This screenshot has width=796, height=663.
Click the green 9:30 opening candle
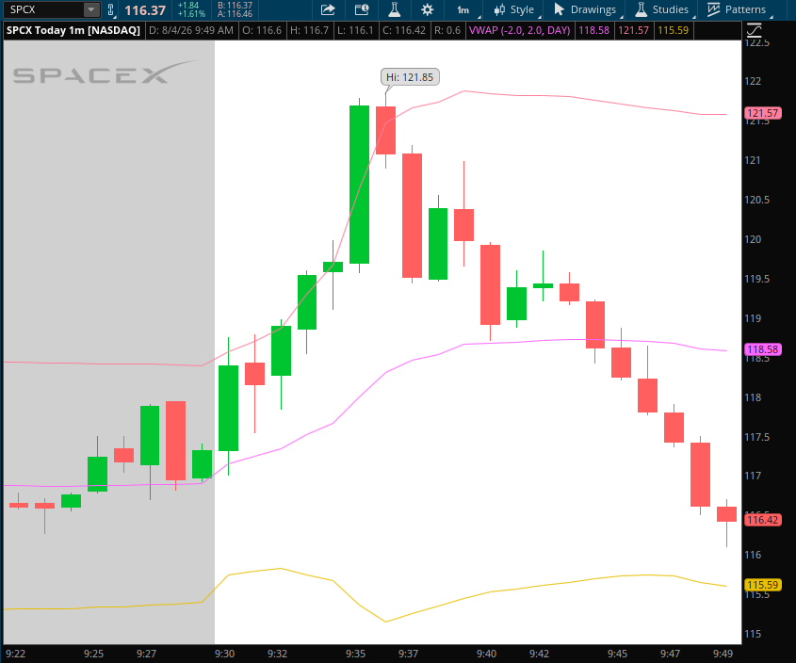coord(229,408)
